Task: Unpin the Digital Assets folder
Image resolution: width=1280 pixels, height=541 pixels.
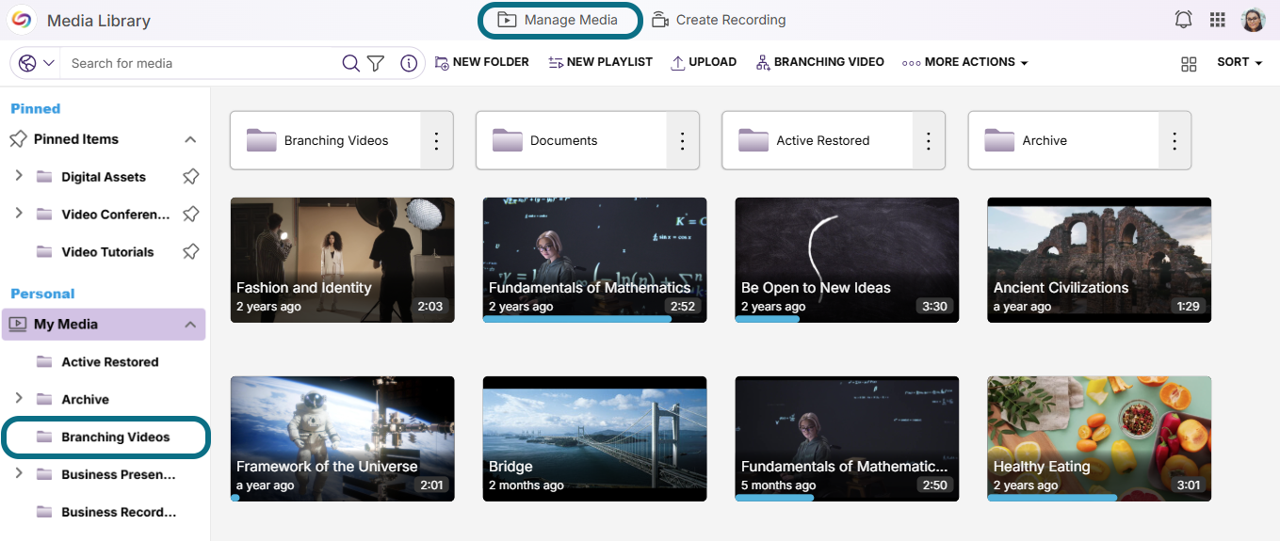Action: 190,177
